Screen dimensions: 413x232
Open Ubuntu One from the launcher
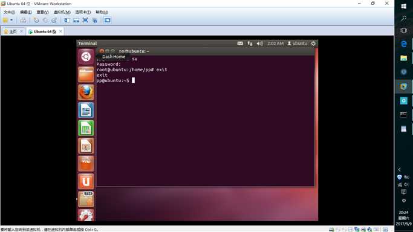tap(86, 181)
